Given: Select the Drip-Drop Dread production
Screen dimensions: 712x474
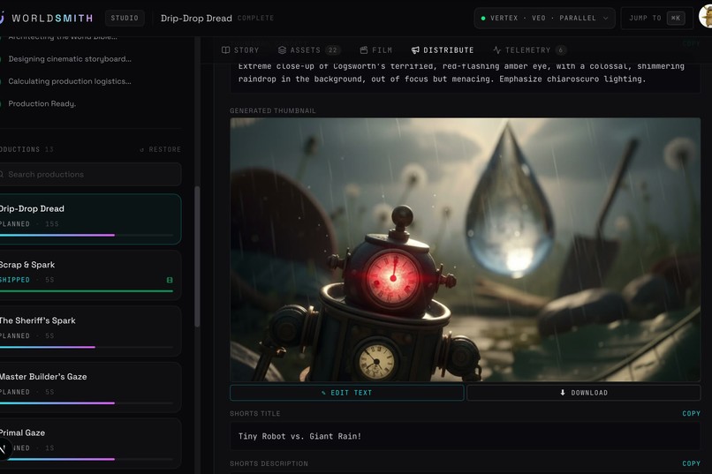Looking at the screenshot, I should click(x=89, y=219).
